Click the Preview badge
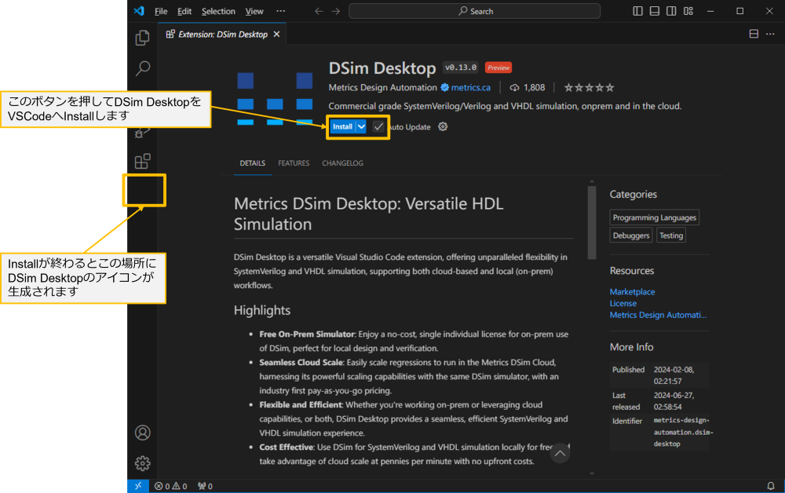 (498, 68)
